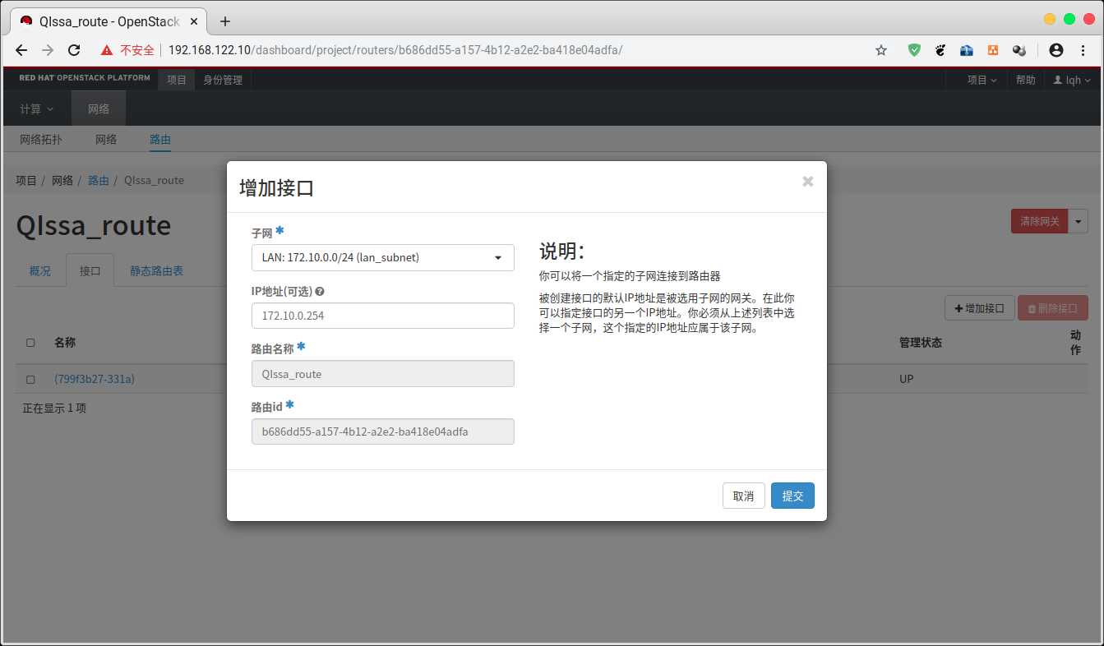Expand the 计算 compute dropdown
This screenshot has height=646, width=1104.
point(36,108)
